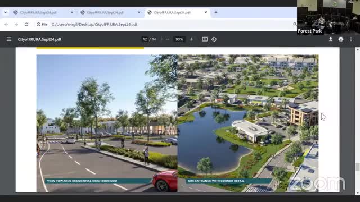Click Site Entrance With Corner Retail caption
This screenshot has width=360, height=202.
click(216, 181)
